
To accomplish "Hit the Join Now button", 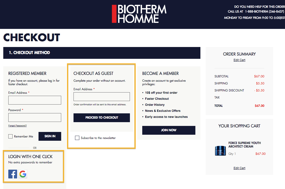I will [x=169, y=130].
